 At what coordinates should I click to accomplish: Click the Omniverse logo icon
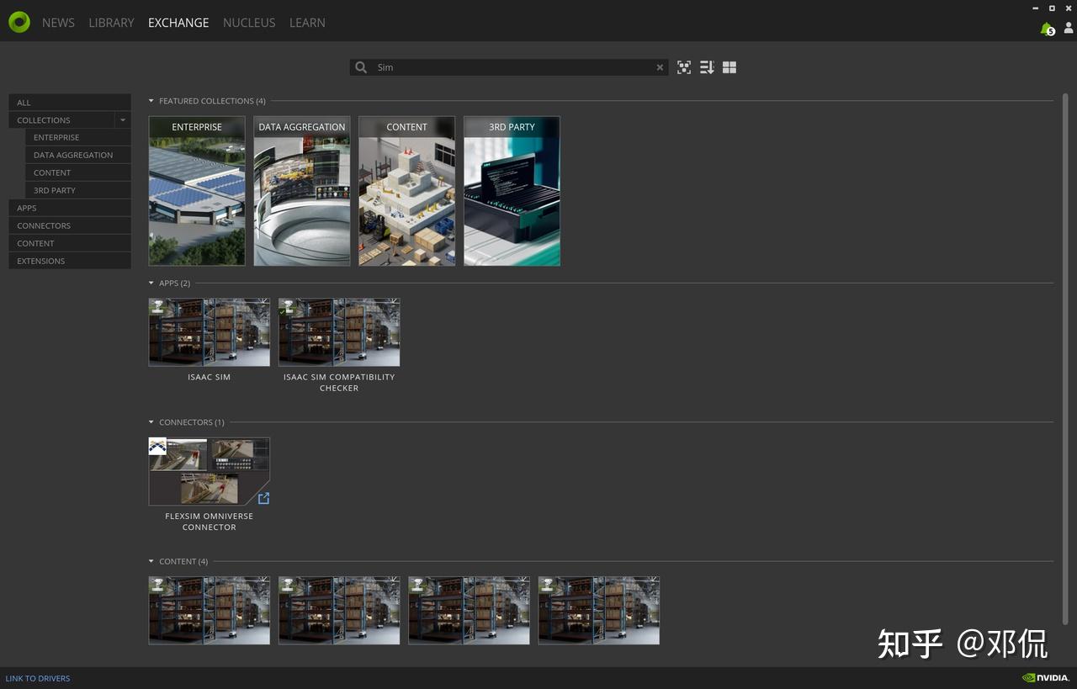tap(19, 23)
